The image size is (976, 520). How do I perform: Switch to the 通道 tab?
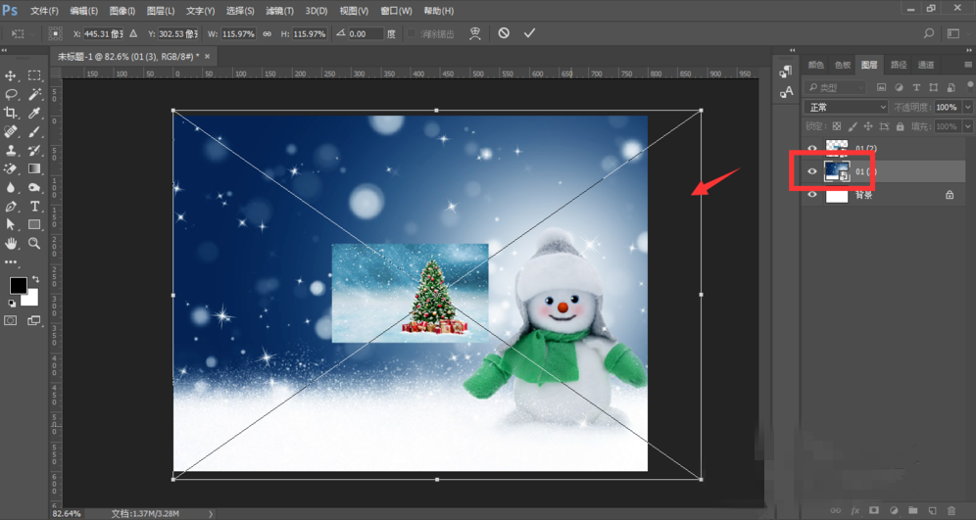(926, 65)
